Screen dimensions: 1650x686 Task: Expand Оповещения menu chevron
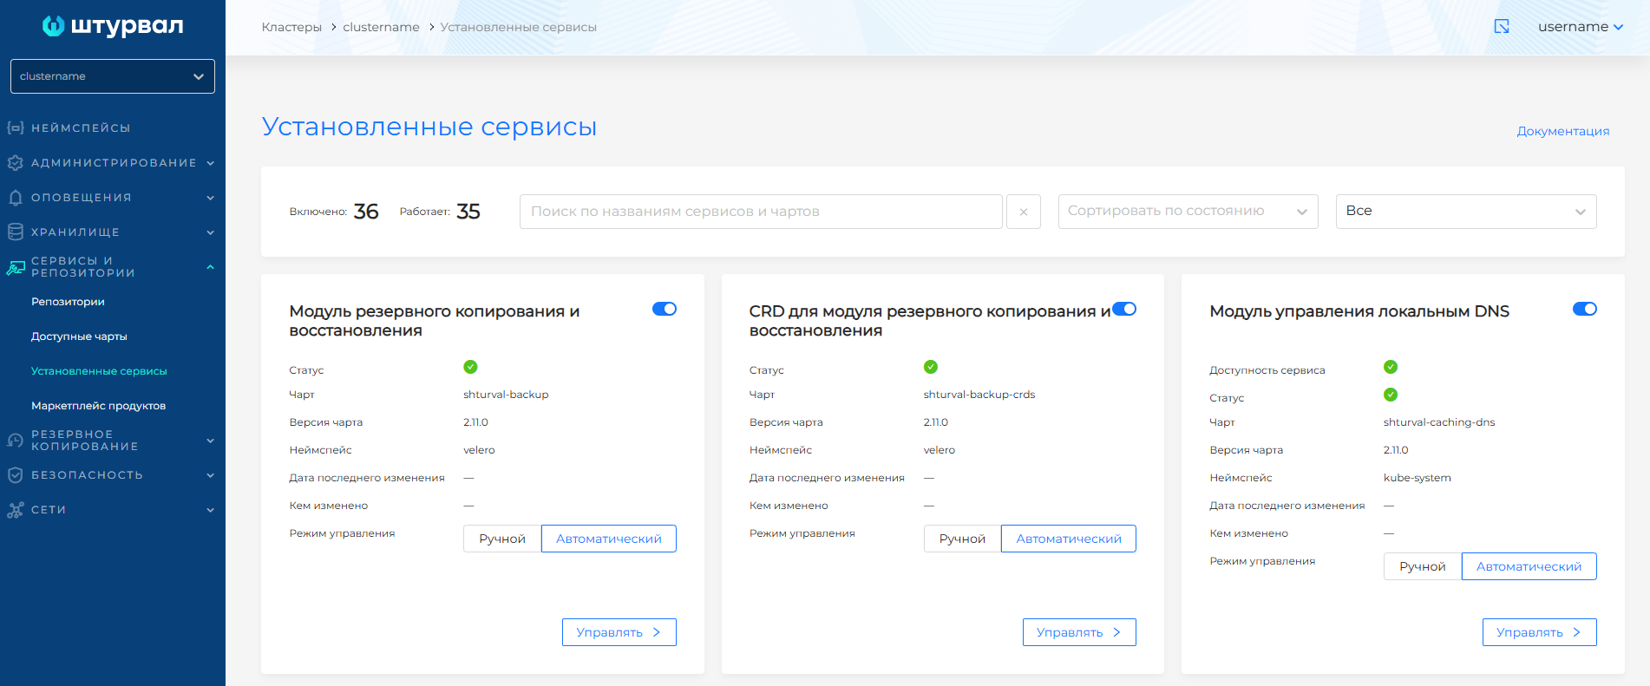click(x=211, y=198)
